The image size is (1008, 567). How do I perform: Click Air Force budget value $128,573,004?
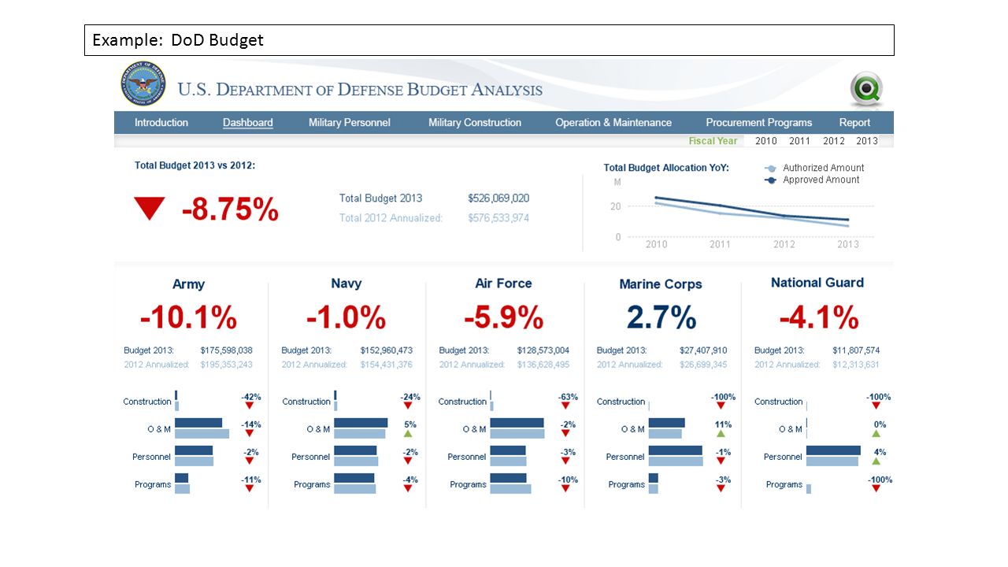(x=543, y=350)
